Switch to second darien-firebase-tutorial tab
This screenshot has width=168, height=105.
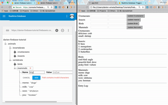point(49,3)
